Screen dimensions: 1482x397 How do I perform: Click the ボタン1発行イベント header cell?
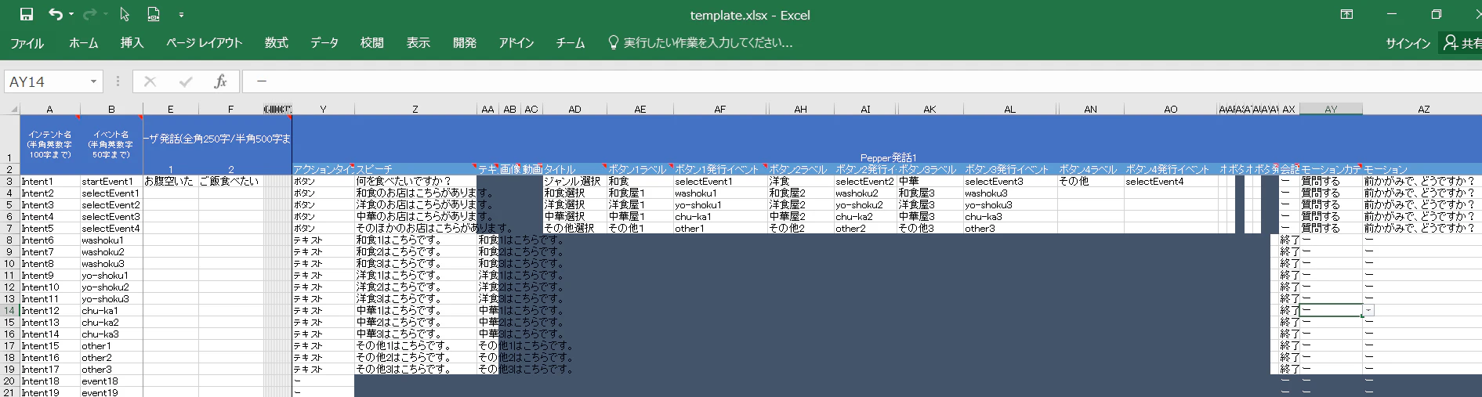[719, 169]
